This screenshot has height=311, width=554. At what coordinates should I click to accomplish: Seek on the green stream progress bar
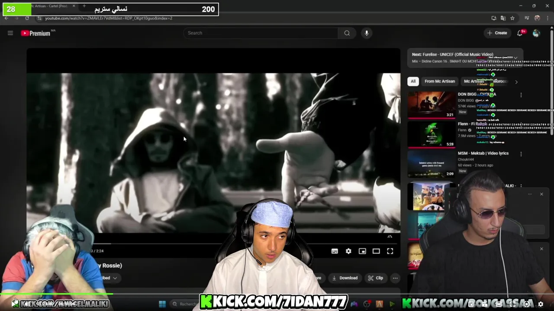pos(277,295)
